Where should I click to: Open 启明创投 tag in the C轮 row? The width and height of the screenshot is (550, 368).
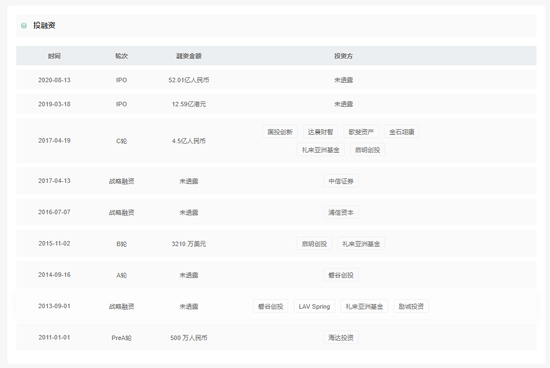[x=368, y=150]
